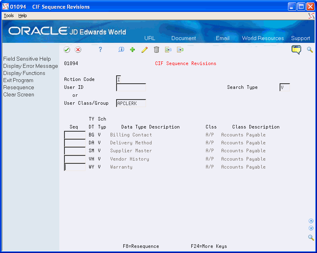Click the 'BG' data type code
Viewport: 317px width, 253px height.
coord(91,135)
